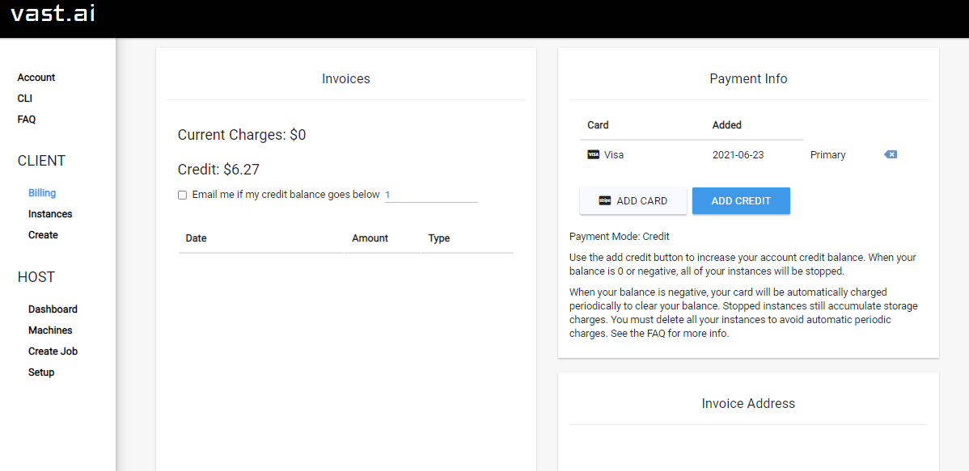This screenshot has height=471, width=969.
Task: Click the Stripe icon on Add Card
Action: (x=605, y=200)
